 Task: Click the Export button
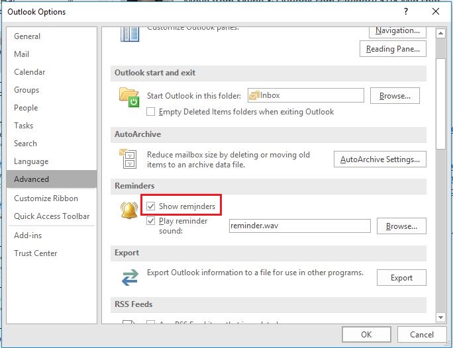point(401,278)
